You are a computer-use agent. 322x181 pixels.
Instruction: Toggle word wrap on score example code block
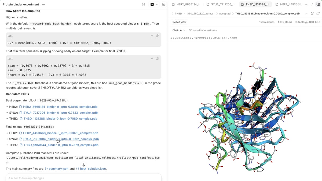(152, 58)
